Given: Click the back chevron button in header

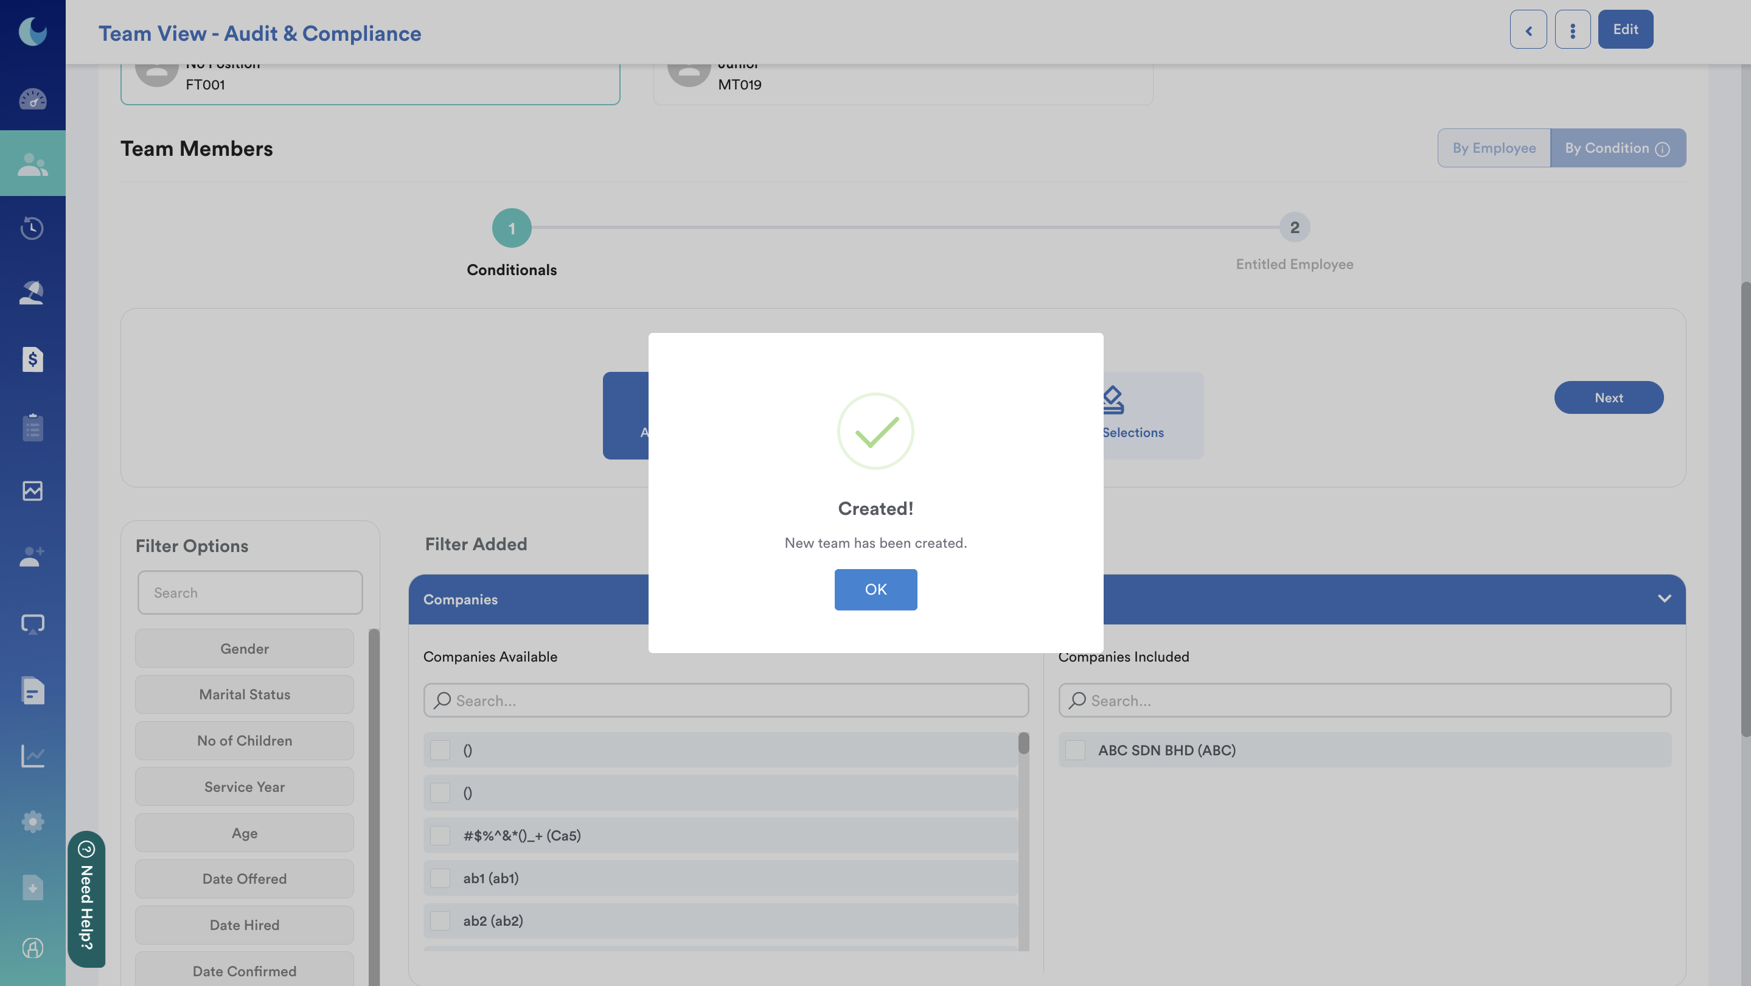Looking at the screenshot, I should click(x=1528, y=29).
